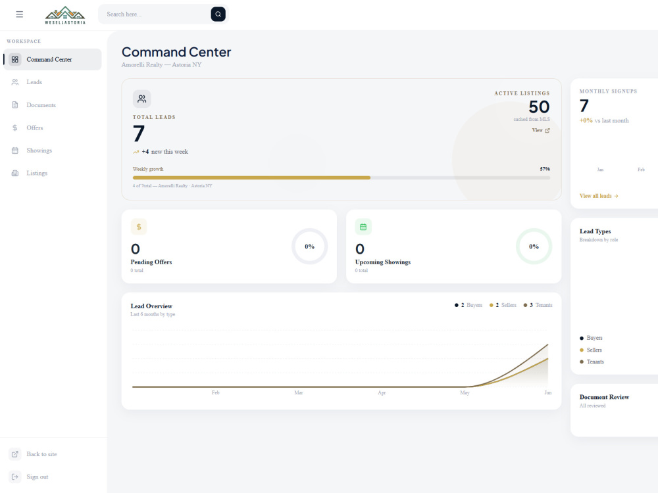Screen dimensions: 658x493
Task: Click the '57%' weekly growth value
Action: coord(545,169)
